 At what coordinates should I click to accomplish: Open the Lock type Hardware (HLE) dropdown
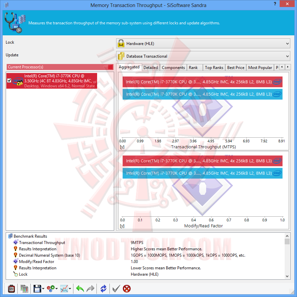tap(203, 44)
